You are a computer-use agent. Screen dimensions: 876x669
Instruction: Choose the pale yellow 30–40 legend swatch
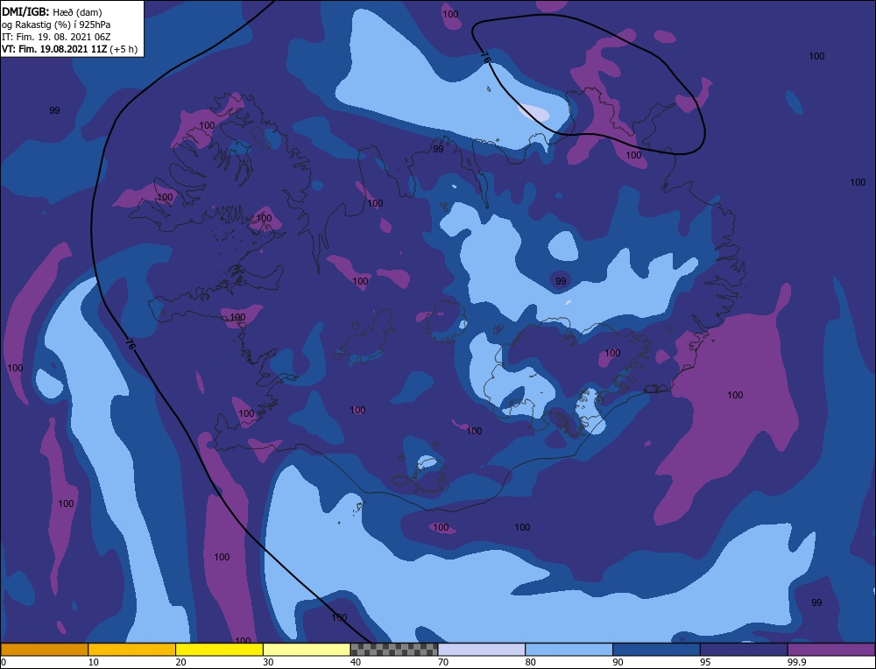307,650
